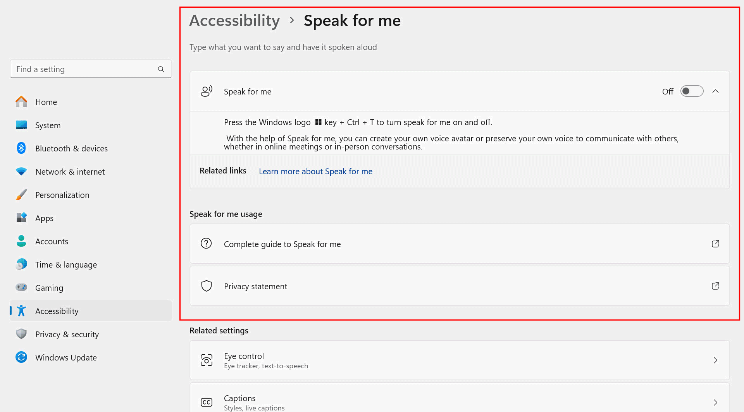Click the shield icon beside Privacy statement
This screenshot has height=412, width=744.
point(207,286)
